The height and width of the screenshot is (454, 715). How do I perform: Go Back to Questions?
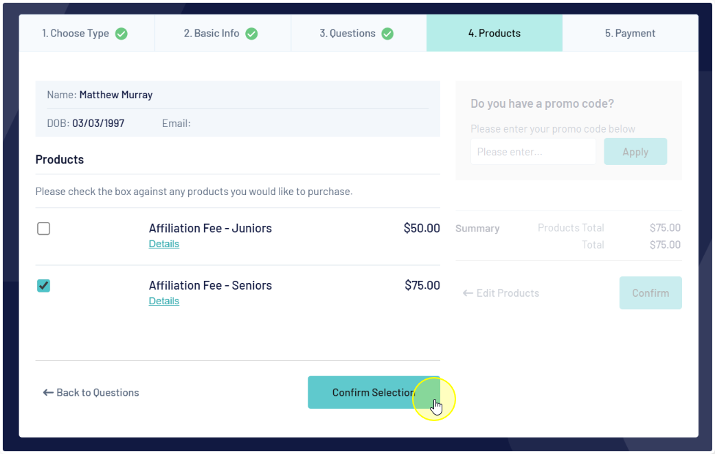pos(91,392)
